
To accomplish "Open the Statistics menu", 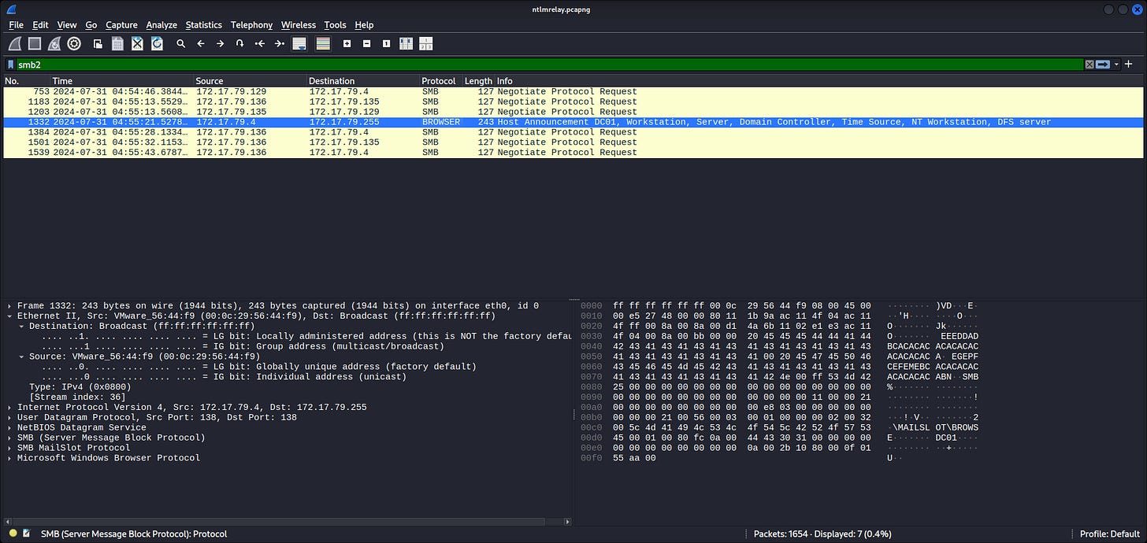I will tap(203, 25).
